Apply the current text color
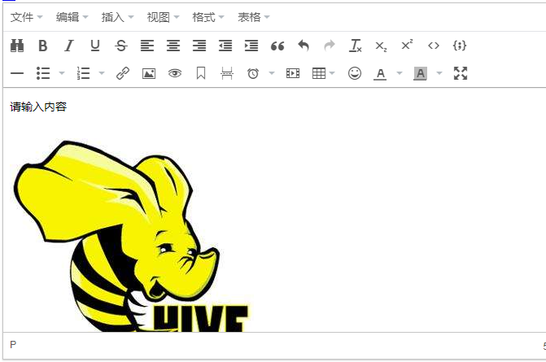The height and width of the screenshot is (362, 546). (380, 73)
